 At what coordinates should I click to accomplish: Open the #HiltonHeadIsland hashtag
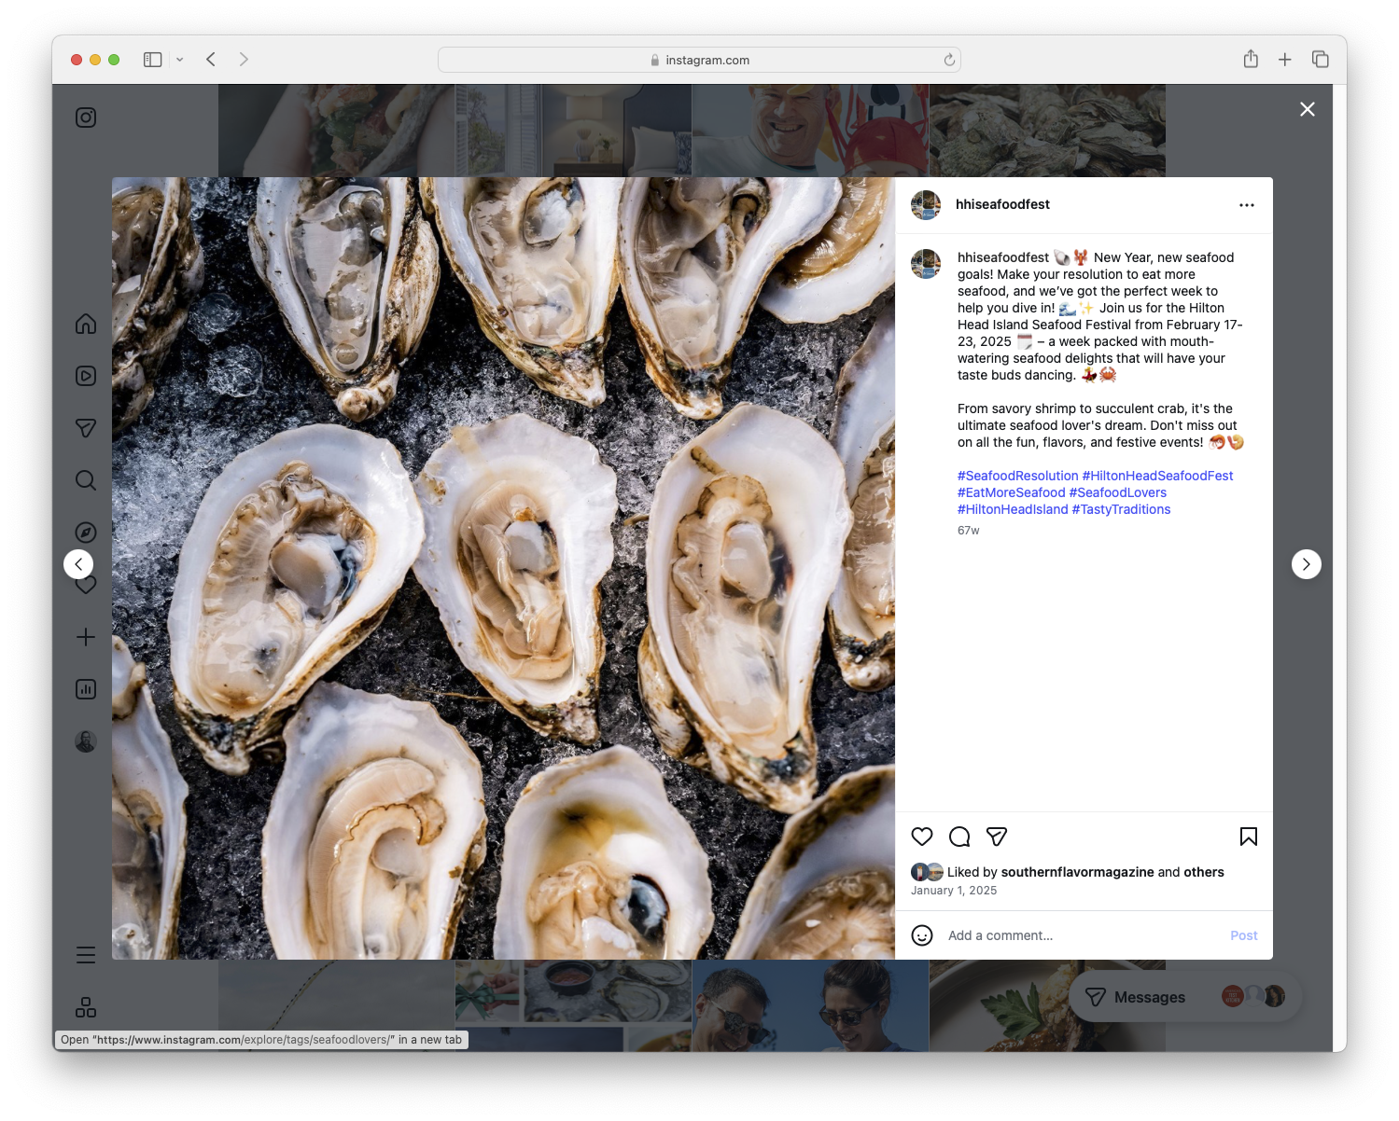pyautogui.click(x=1013, y=509)
